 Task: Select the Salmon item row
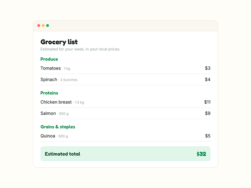[x=125, y=113]
